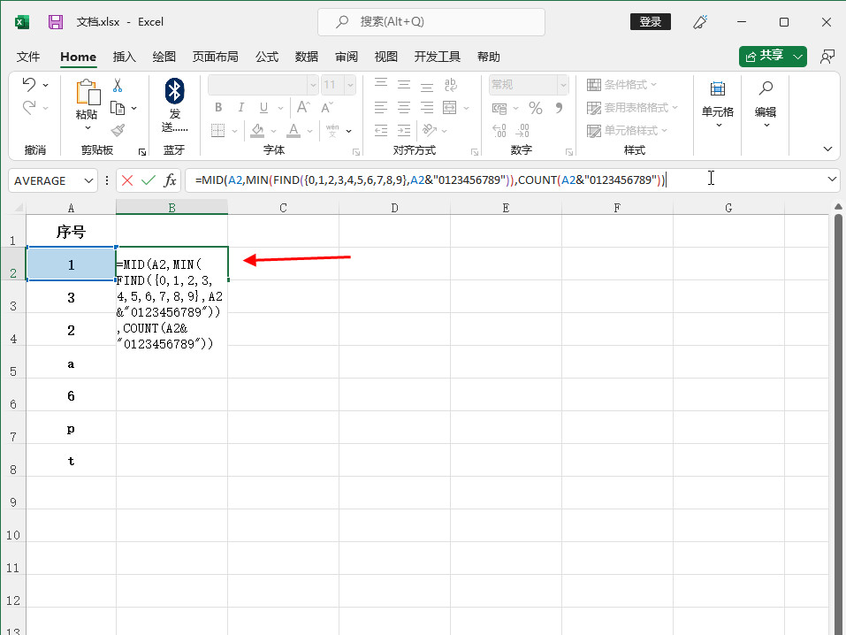Click 套用表格格式 button

tap(632, 108)
